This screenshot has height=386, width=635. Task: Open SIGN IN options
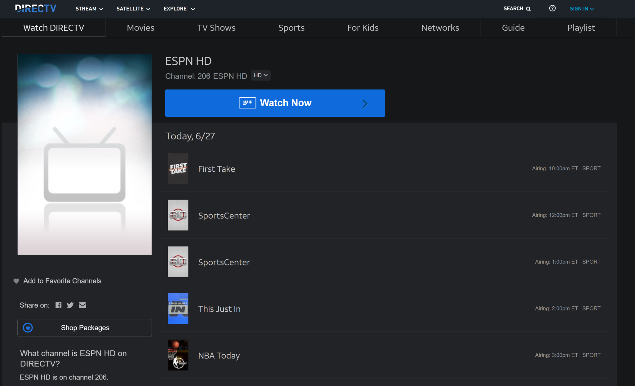click(x=581, y=8)
